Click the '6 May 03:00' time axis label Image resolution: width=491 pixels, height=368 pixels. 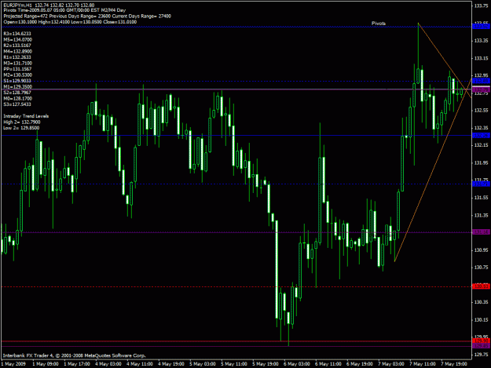click(297, 364)
